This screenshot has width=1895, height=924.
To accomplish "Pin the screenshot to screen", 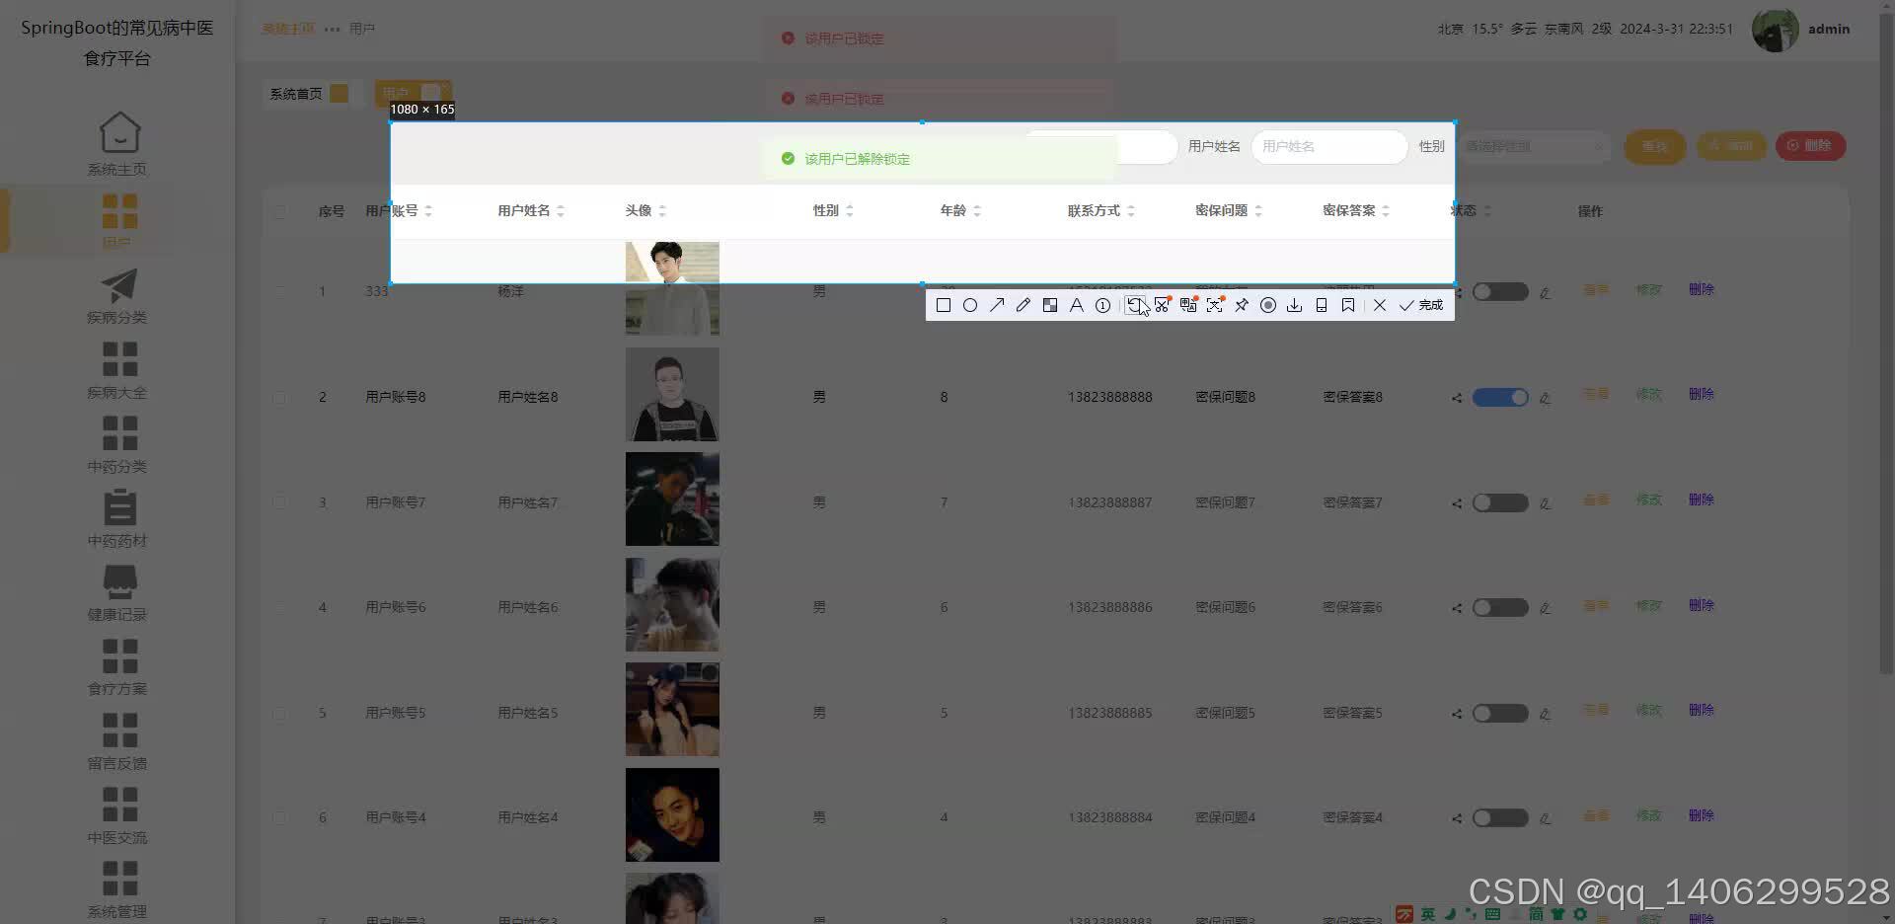I will click(x=1242, y=305).
